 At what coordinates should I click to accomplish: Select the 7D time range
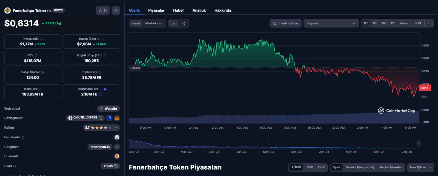pyautogui.click(x=374, y=23)
